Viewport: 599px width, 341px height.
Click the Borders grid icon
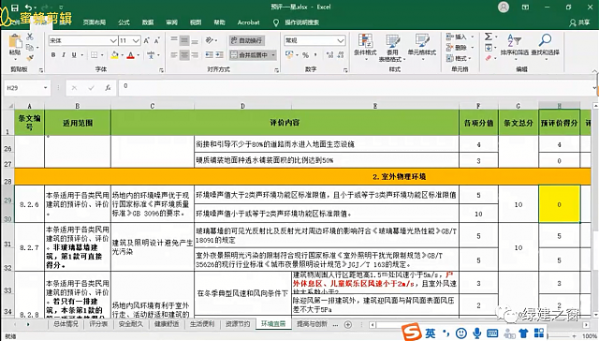(94, 55)
